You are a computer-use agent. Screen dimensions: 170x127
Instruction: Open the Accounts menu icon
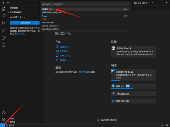point(3,113)
